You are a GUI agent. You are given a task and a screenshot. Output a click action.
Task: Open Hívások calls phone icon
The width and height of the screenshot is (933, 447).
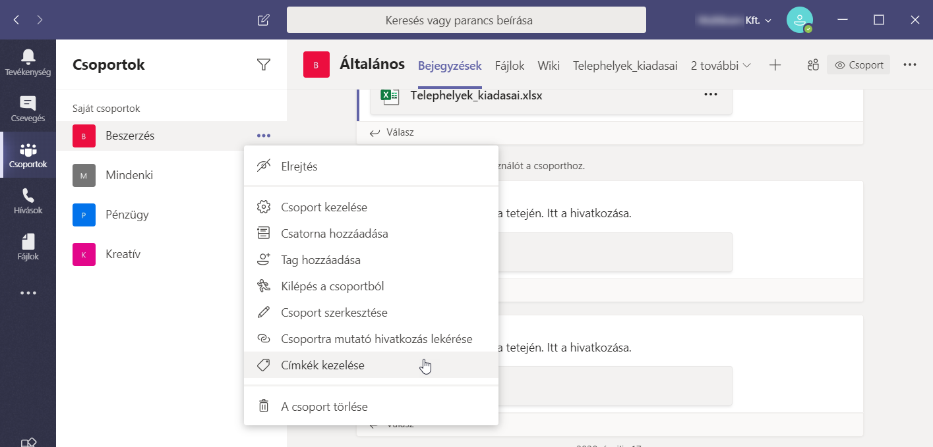28,201
